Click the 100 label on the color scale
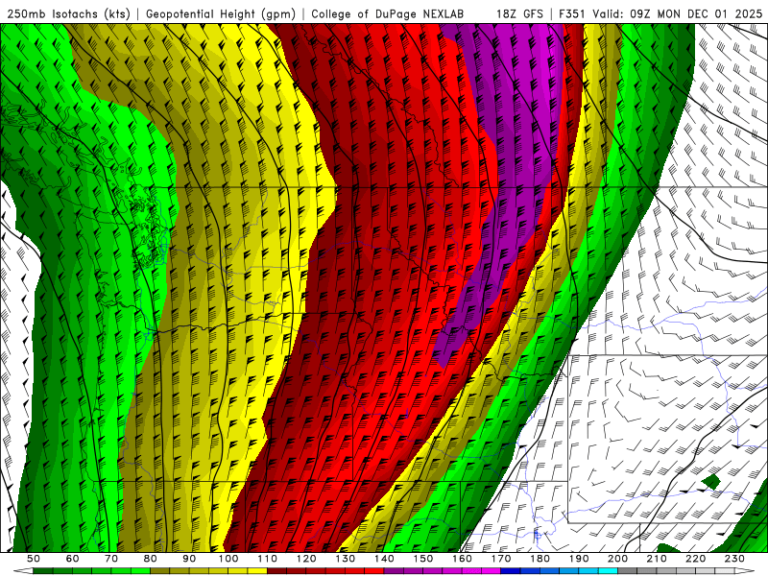Screen dimensions: 768x576 [228, 559]
